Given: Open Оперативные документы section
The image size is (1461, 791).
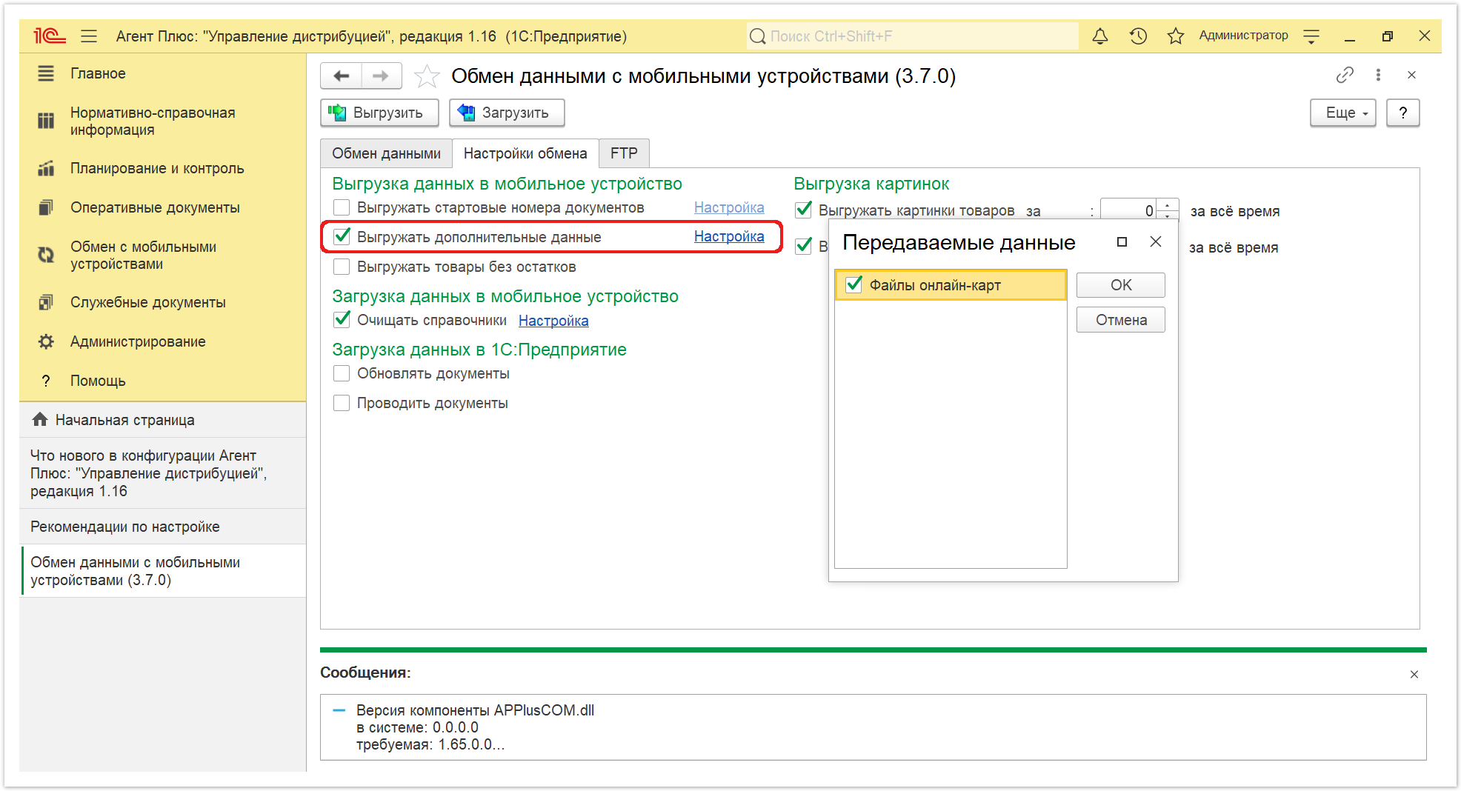Looking at the screenshot, I should click(x=162, y=207).
